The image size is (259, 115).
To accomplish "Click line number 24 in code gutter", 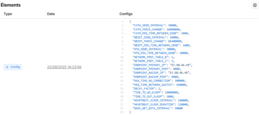I will (x=122, y=112).
